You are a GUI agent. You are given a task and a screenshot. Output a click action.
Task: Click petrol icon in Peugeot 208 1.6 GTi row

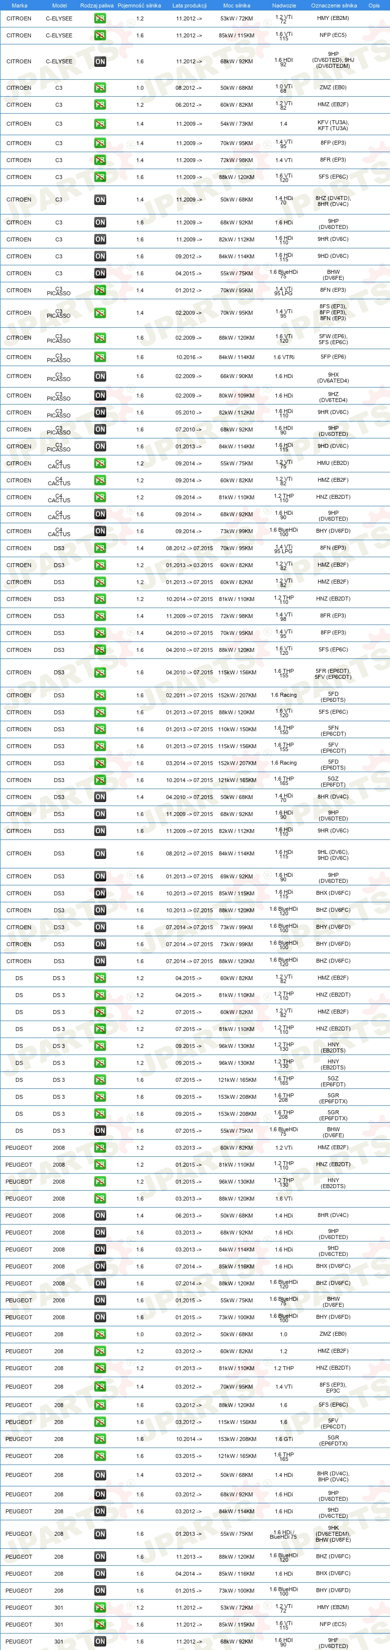[100, 1440]
